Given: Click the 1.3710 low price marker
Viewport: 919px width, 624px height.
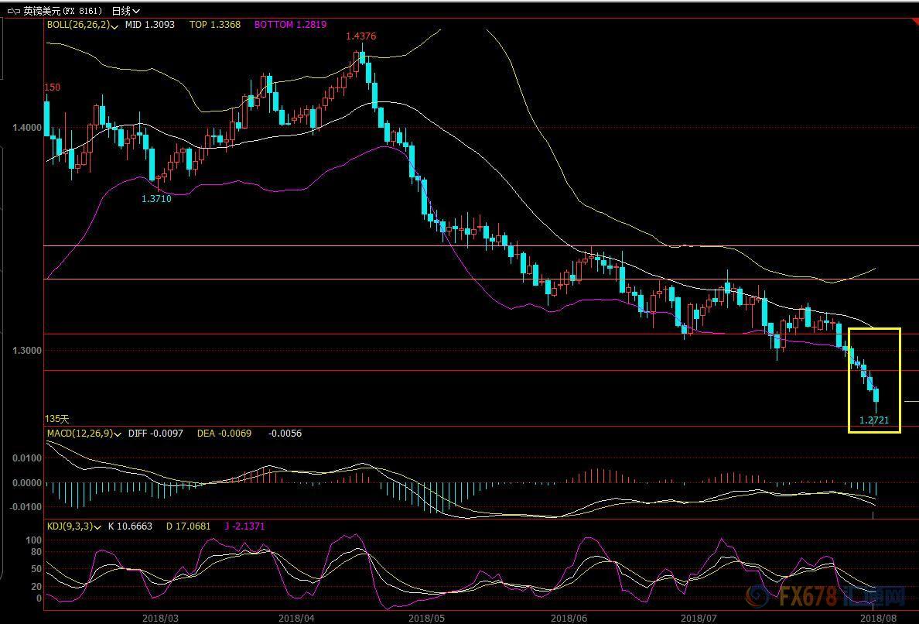Looking at the screenshot, I should (x=155, y=199).
